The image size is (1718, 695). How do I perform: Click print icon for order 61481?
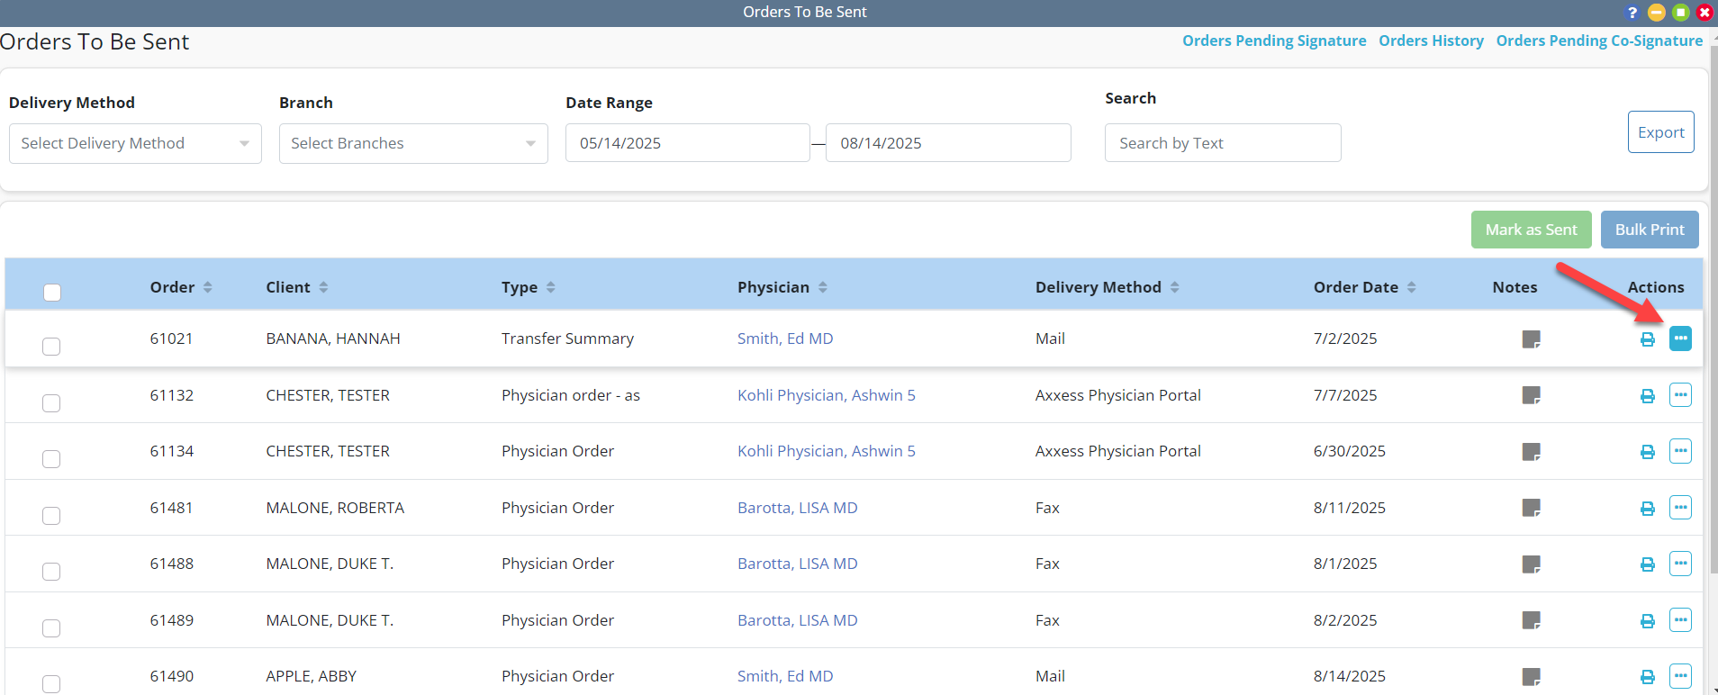[x=1647, y=509]
